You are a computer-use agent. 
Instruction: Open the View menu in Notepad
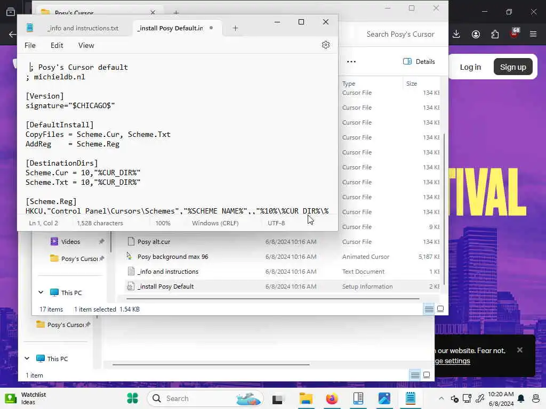(x=86, y=45)
